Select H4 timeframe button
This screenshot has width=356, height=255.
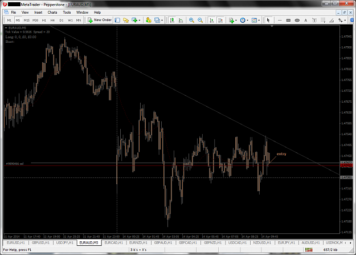(52, 20)
